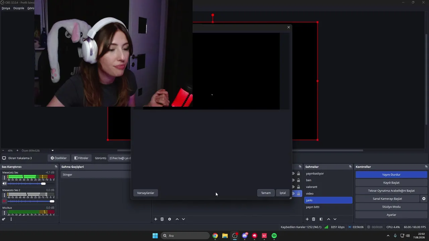Undock the Sahneler panel

click(x=350, y=167)
